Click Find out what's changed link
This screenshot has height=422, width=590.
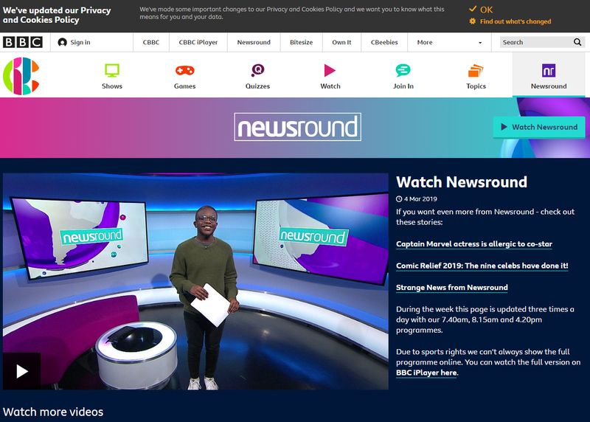(515, 21)
